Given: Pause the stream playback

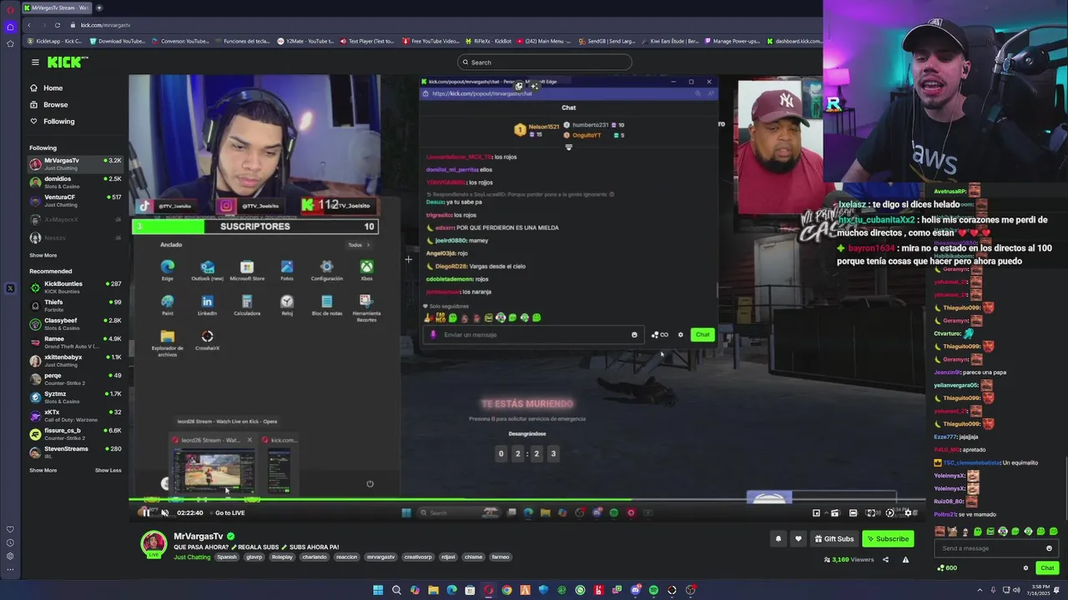Looking at the screenshot, I should [x=146, y=512].
